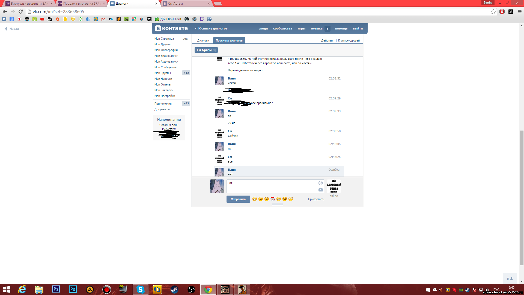Remove См Артем dialog tag with X
Image resolution: width=524 pixels, height=295 pixels.
tap(215, 50)
